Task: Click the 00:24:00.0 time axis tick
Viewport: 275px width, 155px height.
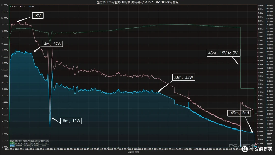Action: 128,149
